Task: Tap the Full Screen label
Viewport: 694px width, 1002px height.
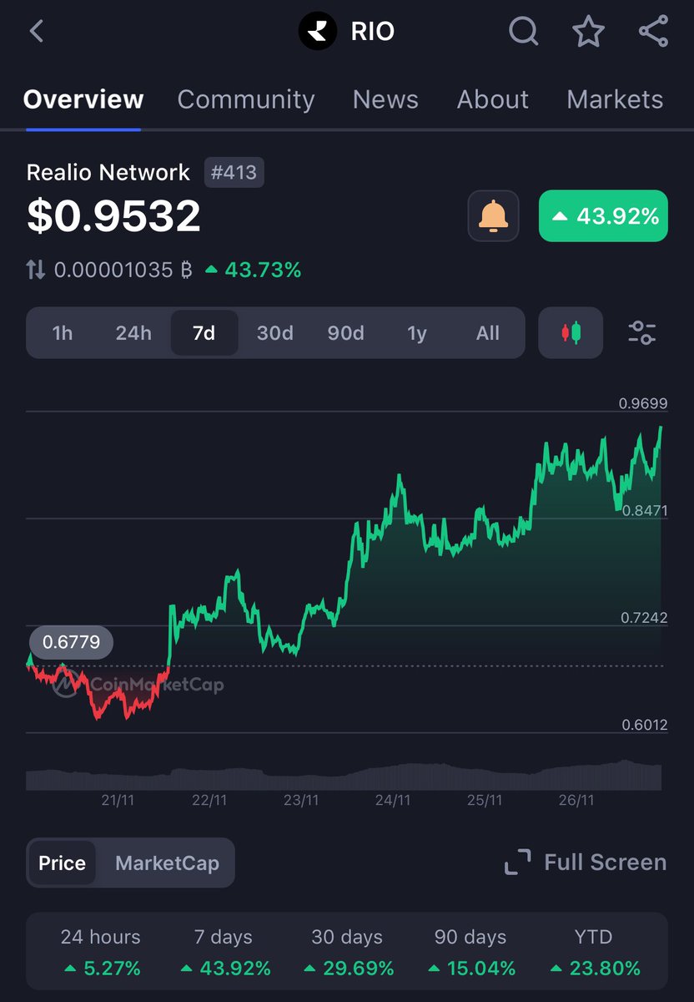Action: [605, 863]
